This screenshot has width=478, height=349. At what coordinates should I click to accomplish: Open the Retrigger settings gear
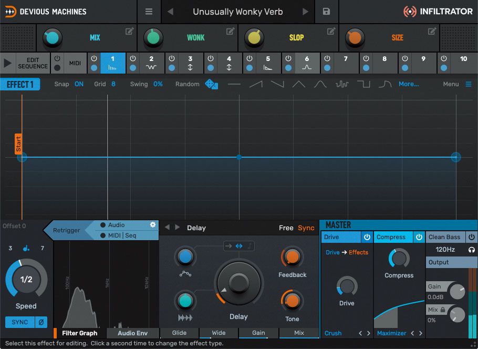(x=153, y=225)
